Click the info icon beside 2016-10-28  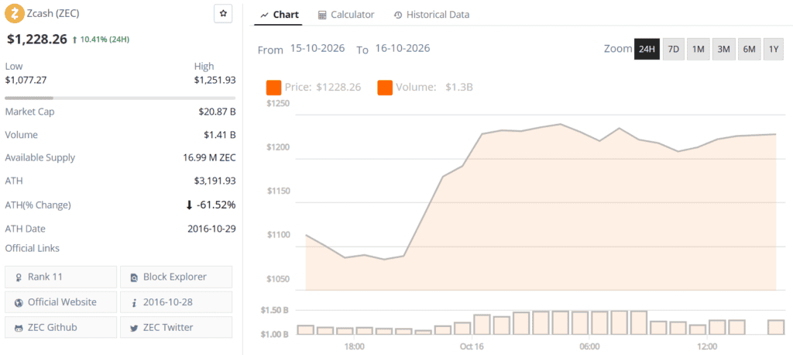[x=134, y=303]
